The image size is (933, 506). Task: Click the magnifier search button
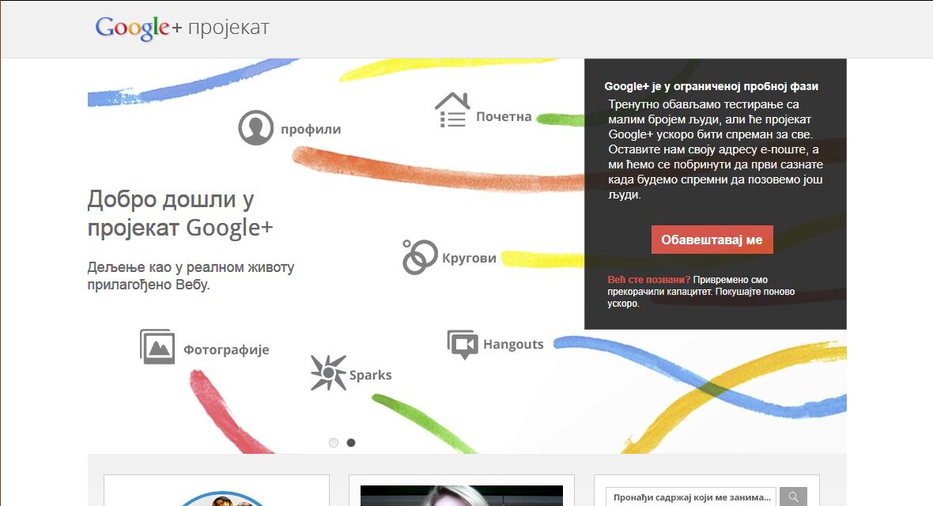793,497
